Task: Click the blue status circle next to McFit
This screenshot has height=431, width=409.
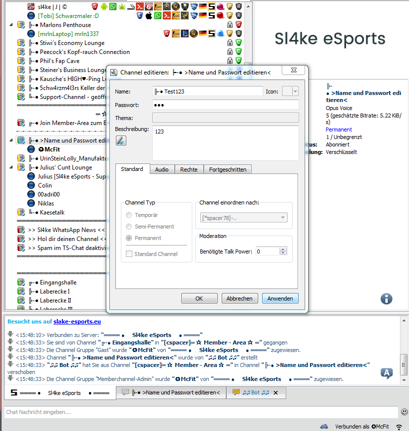Action: 31,149
